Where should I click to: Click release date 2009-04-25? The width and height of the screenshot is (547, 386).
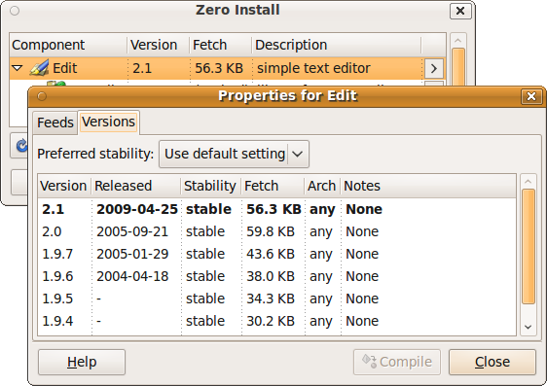[137, 209]
